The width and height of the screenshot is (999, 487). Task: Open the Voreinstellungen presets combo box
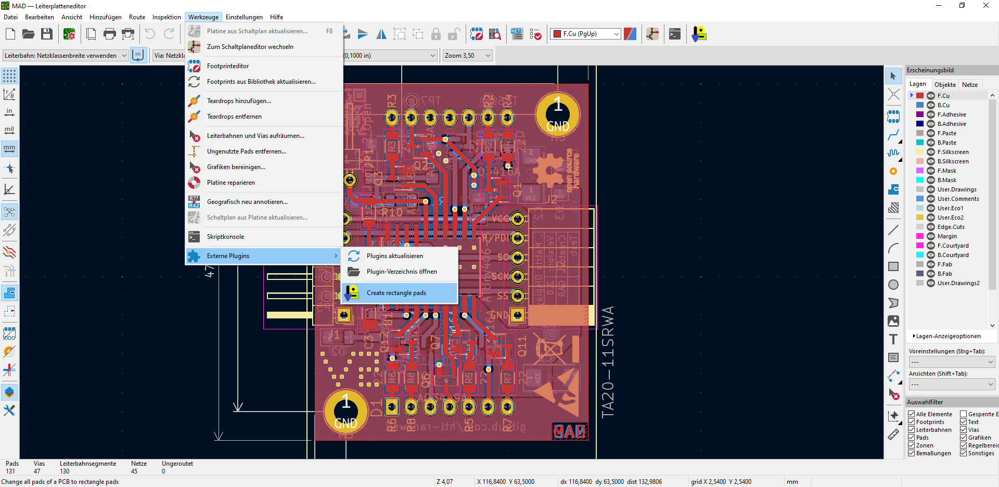(x=951, y=362)
